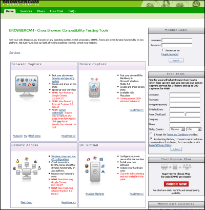
Task: Open the FAQs tab
Action: pos(72,11)
